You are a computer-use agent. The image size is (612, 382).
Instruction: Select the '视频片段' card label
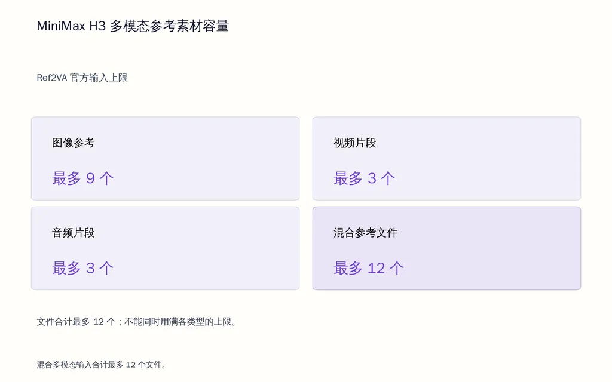355,143
